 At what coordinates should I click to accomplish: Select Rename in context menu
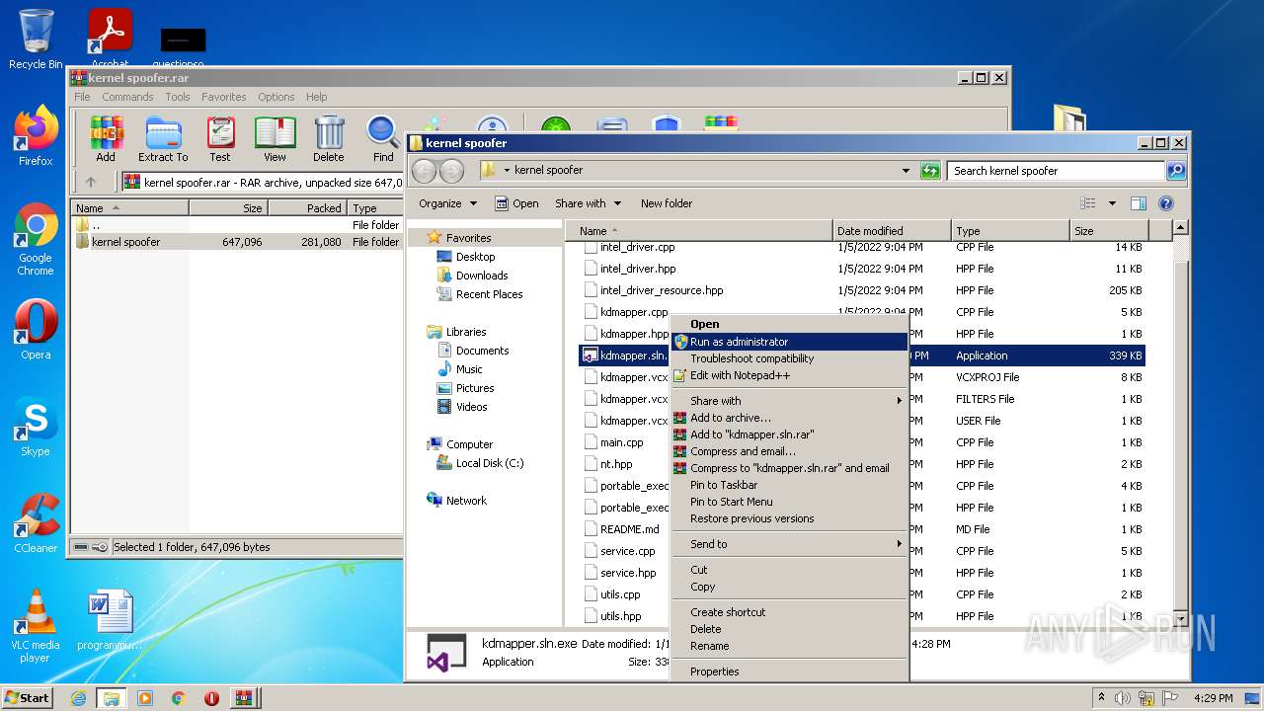(x=789, y=646)
